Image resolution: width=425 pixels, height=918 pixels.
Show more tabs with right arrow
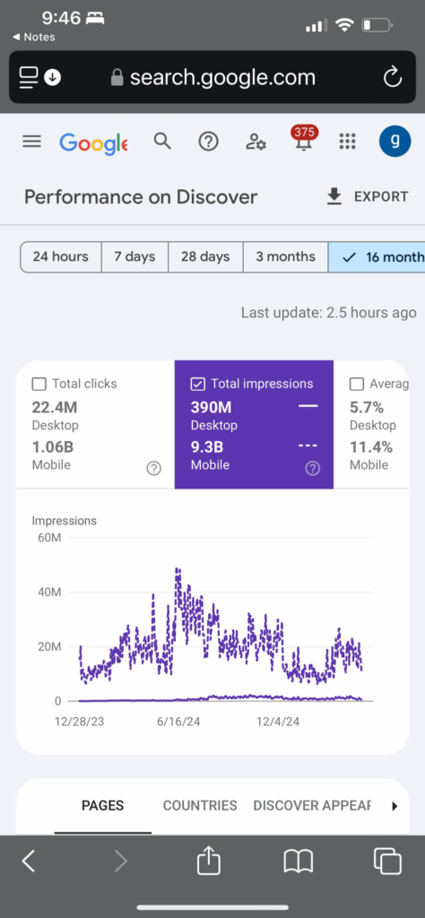[x=394, y=806]
